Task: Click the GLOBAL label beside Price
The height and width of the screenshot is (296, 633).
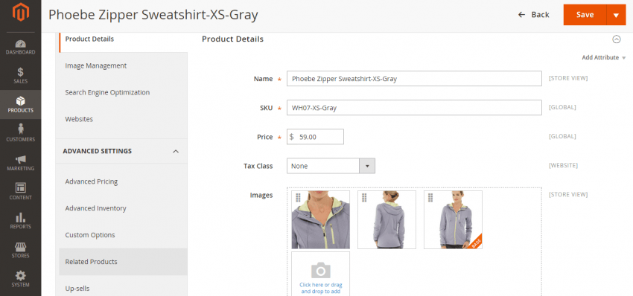Action: click(x=562, y=136)
